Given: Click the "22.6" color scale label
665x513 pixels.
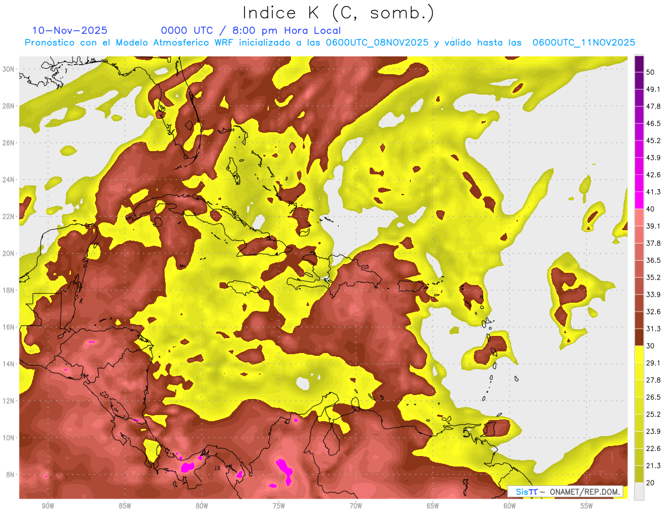Looking at the screenshot, I should (653, 449).
